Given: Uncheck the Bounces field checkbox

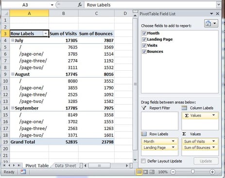Looking at the screenshot, I should click(144, 51).
